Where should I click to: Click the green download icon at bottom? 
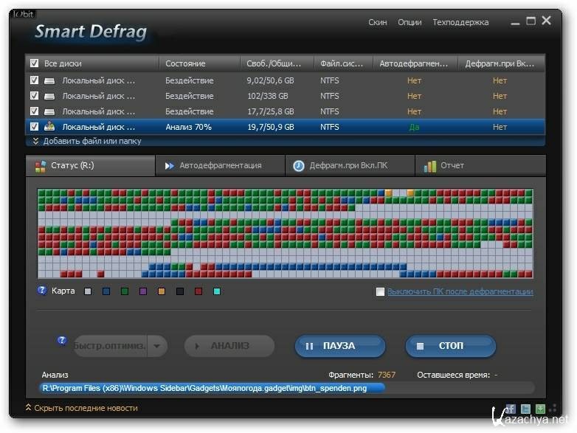(540, 409)
